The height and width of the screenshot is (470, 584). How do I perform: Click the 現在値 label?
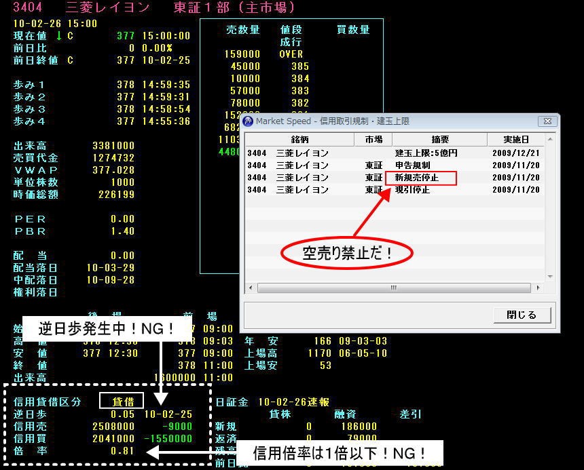tap(30, 36)
